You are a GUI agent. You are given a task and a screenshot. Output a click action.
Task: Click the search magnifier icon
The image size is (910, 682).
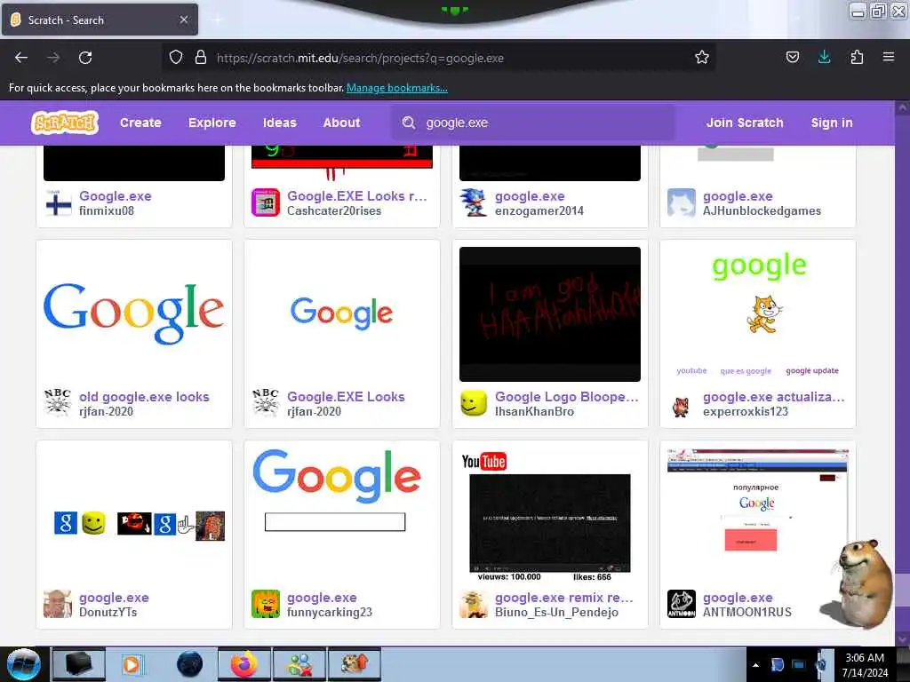coord(409,123)
